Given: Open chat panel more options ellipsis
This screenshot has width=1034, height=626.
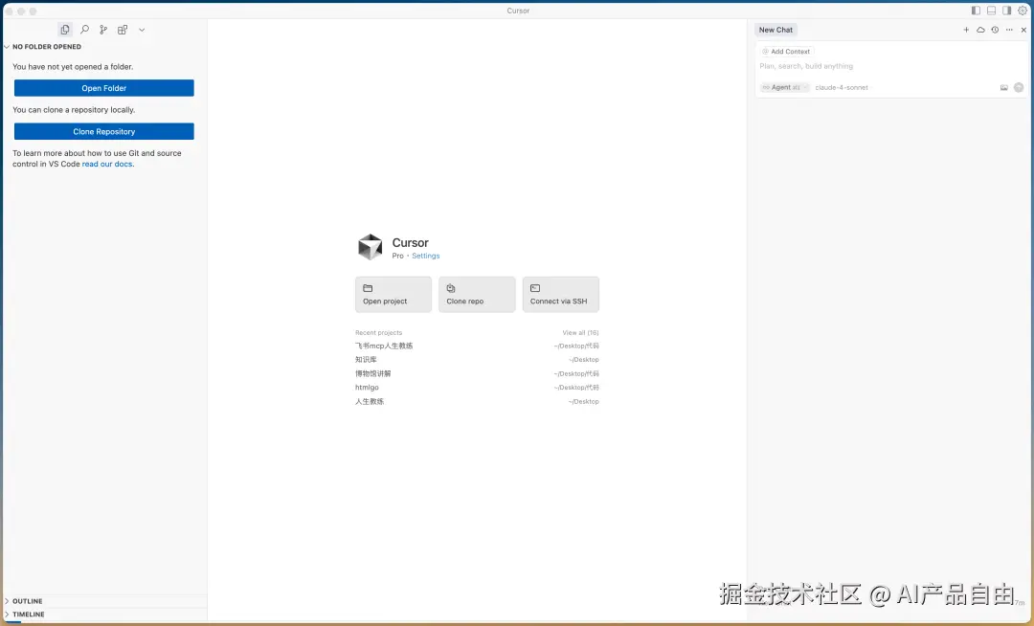Looking at the screenshot, I should pos(1009,30).
